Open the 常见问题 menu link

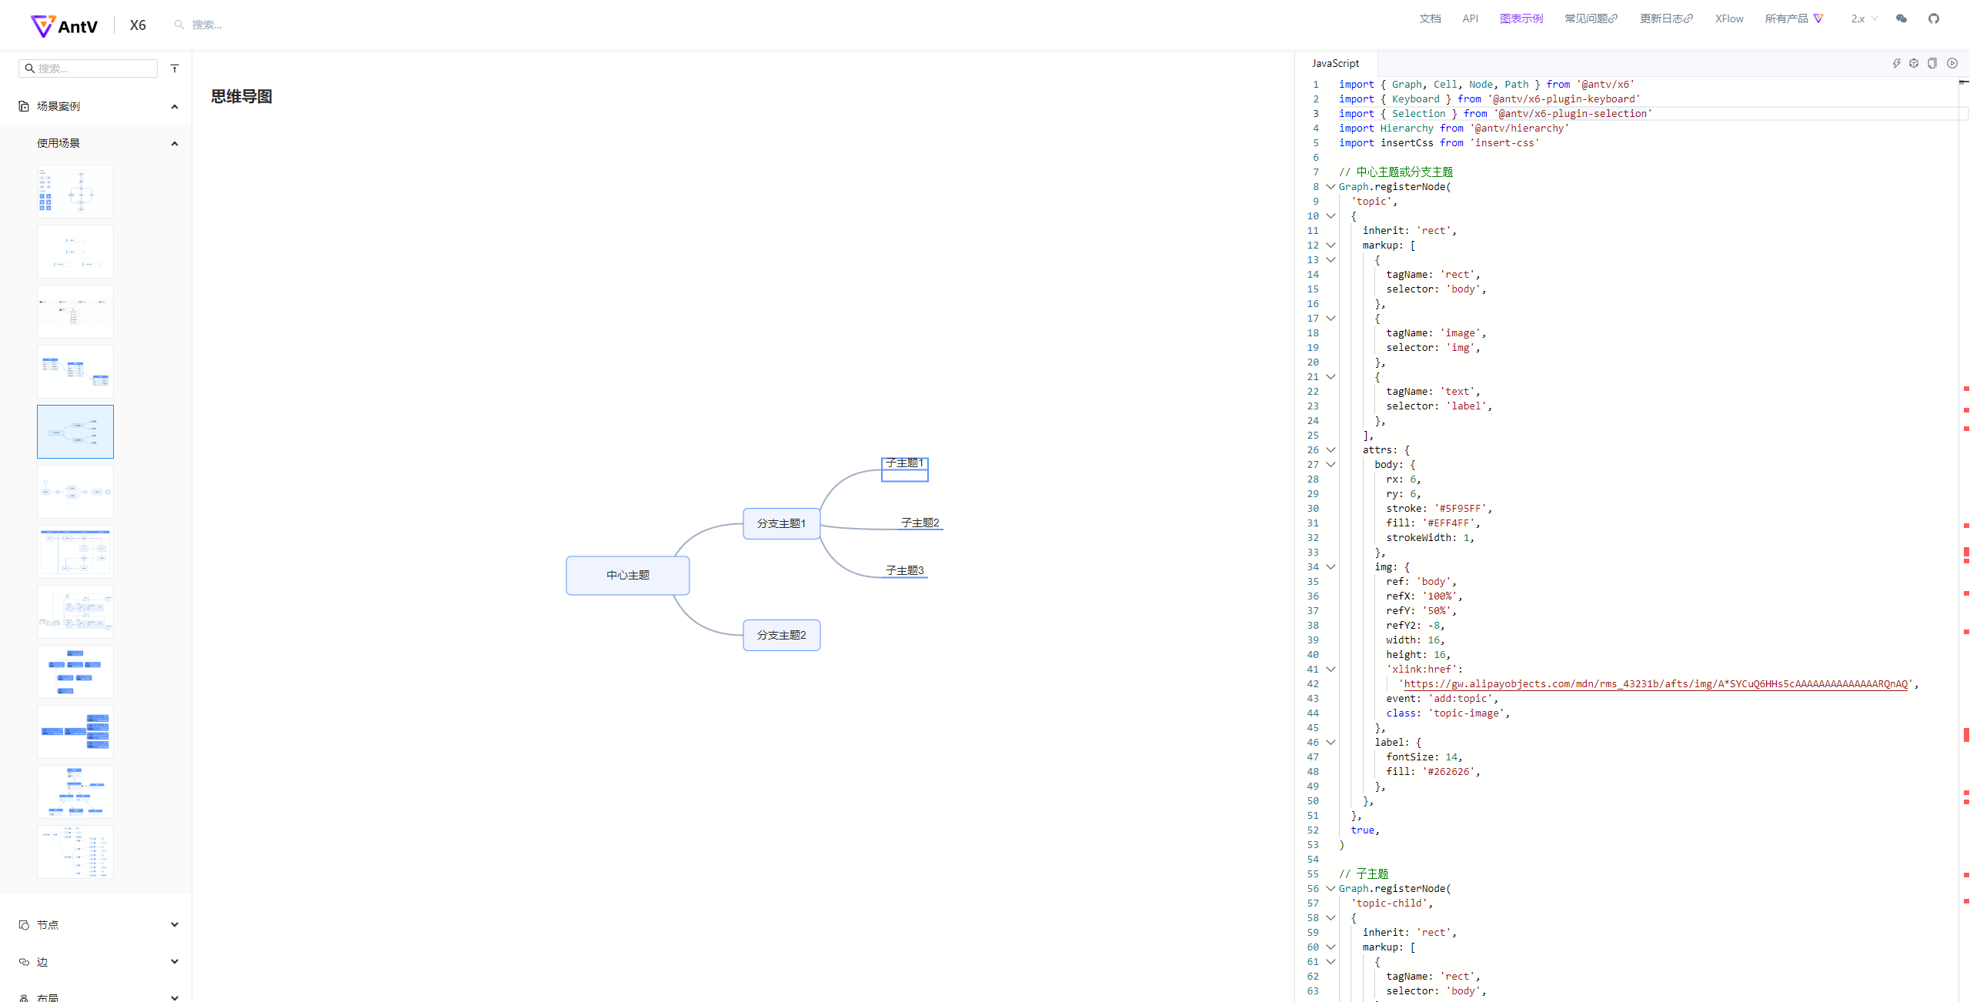[1591, 19]
